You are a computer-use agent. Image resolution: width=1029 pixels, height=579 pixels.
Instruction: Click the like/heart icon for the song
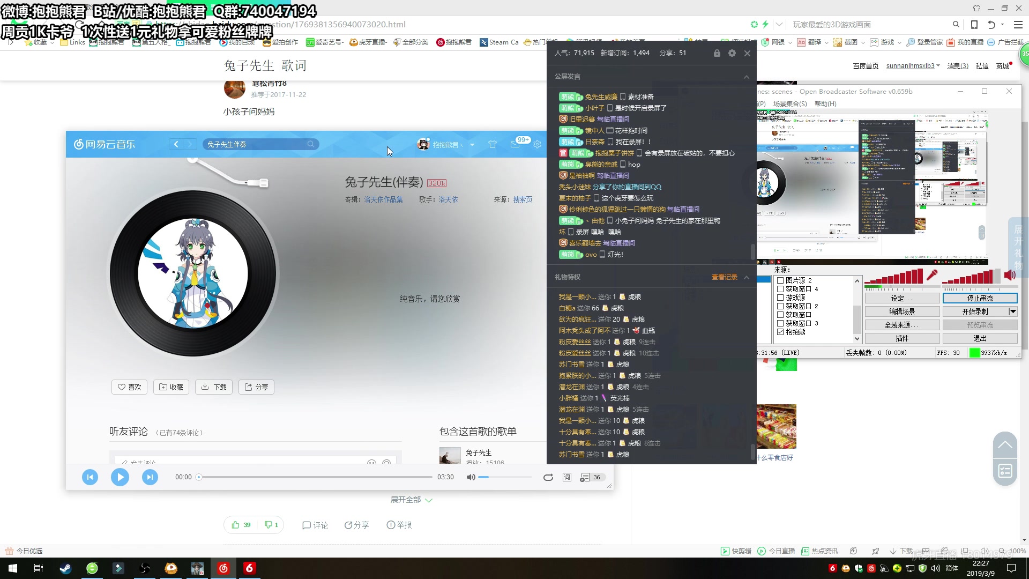pos(129,387)
